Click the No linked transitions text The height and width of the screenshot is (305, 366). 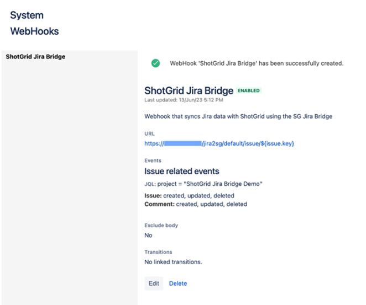coord(173,262)
